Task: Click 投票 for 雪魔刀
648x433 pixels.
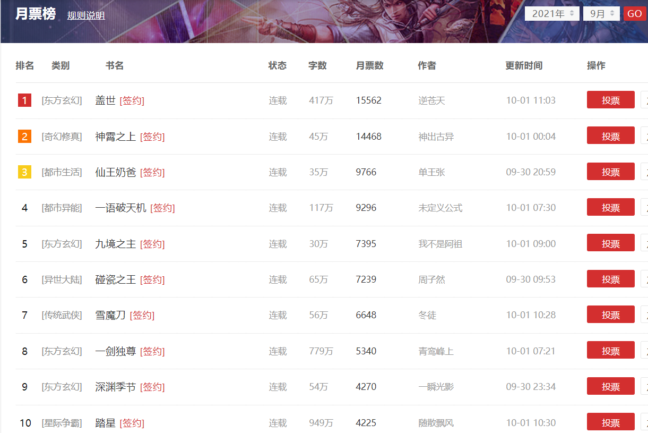Action: [x=610, y=315]
